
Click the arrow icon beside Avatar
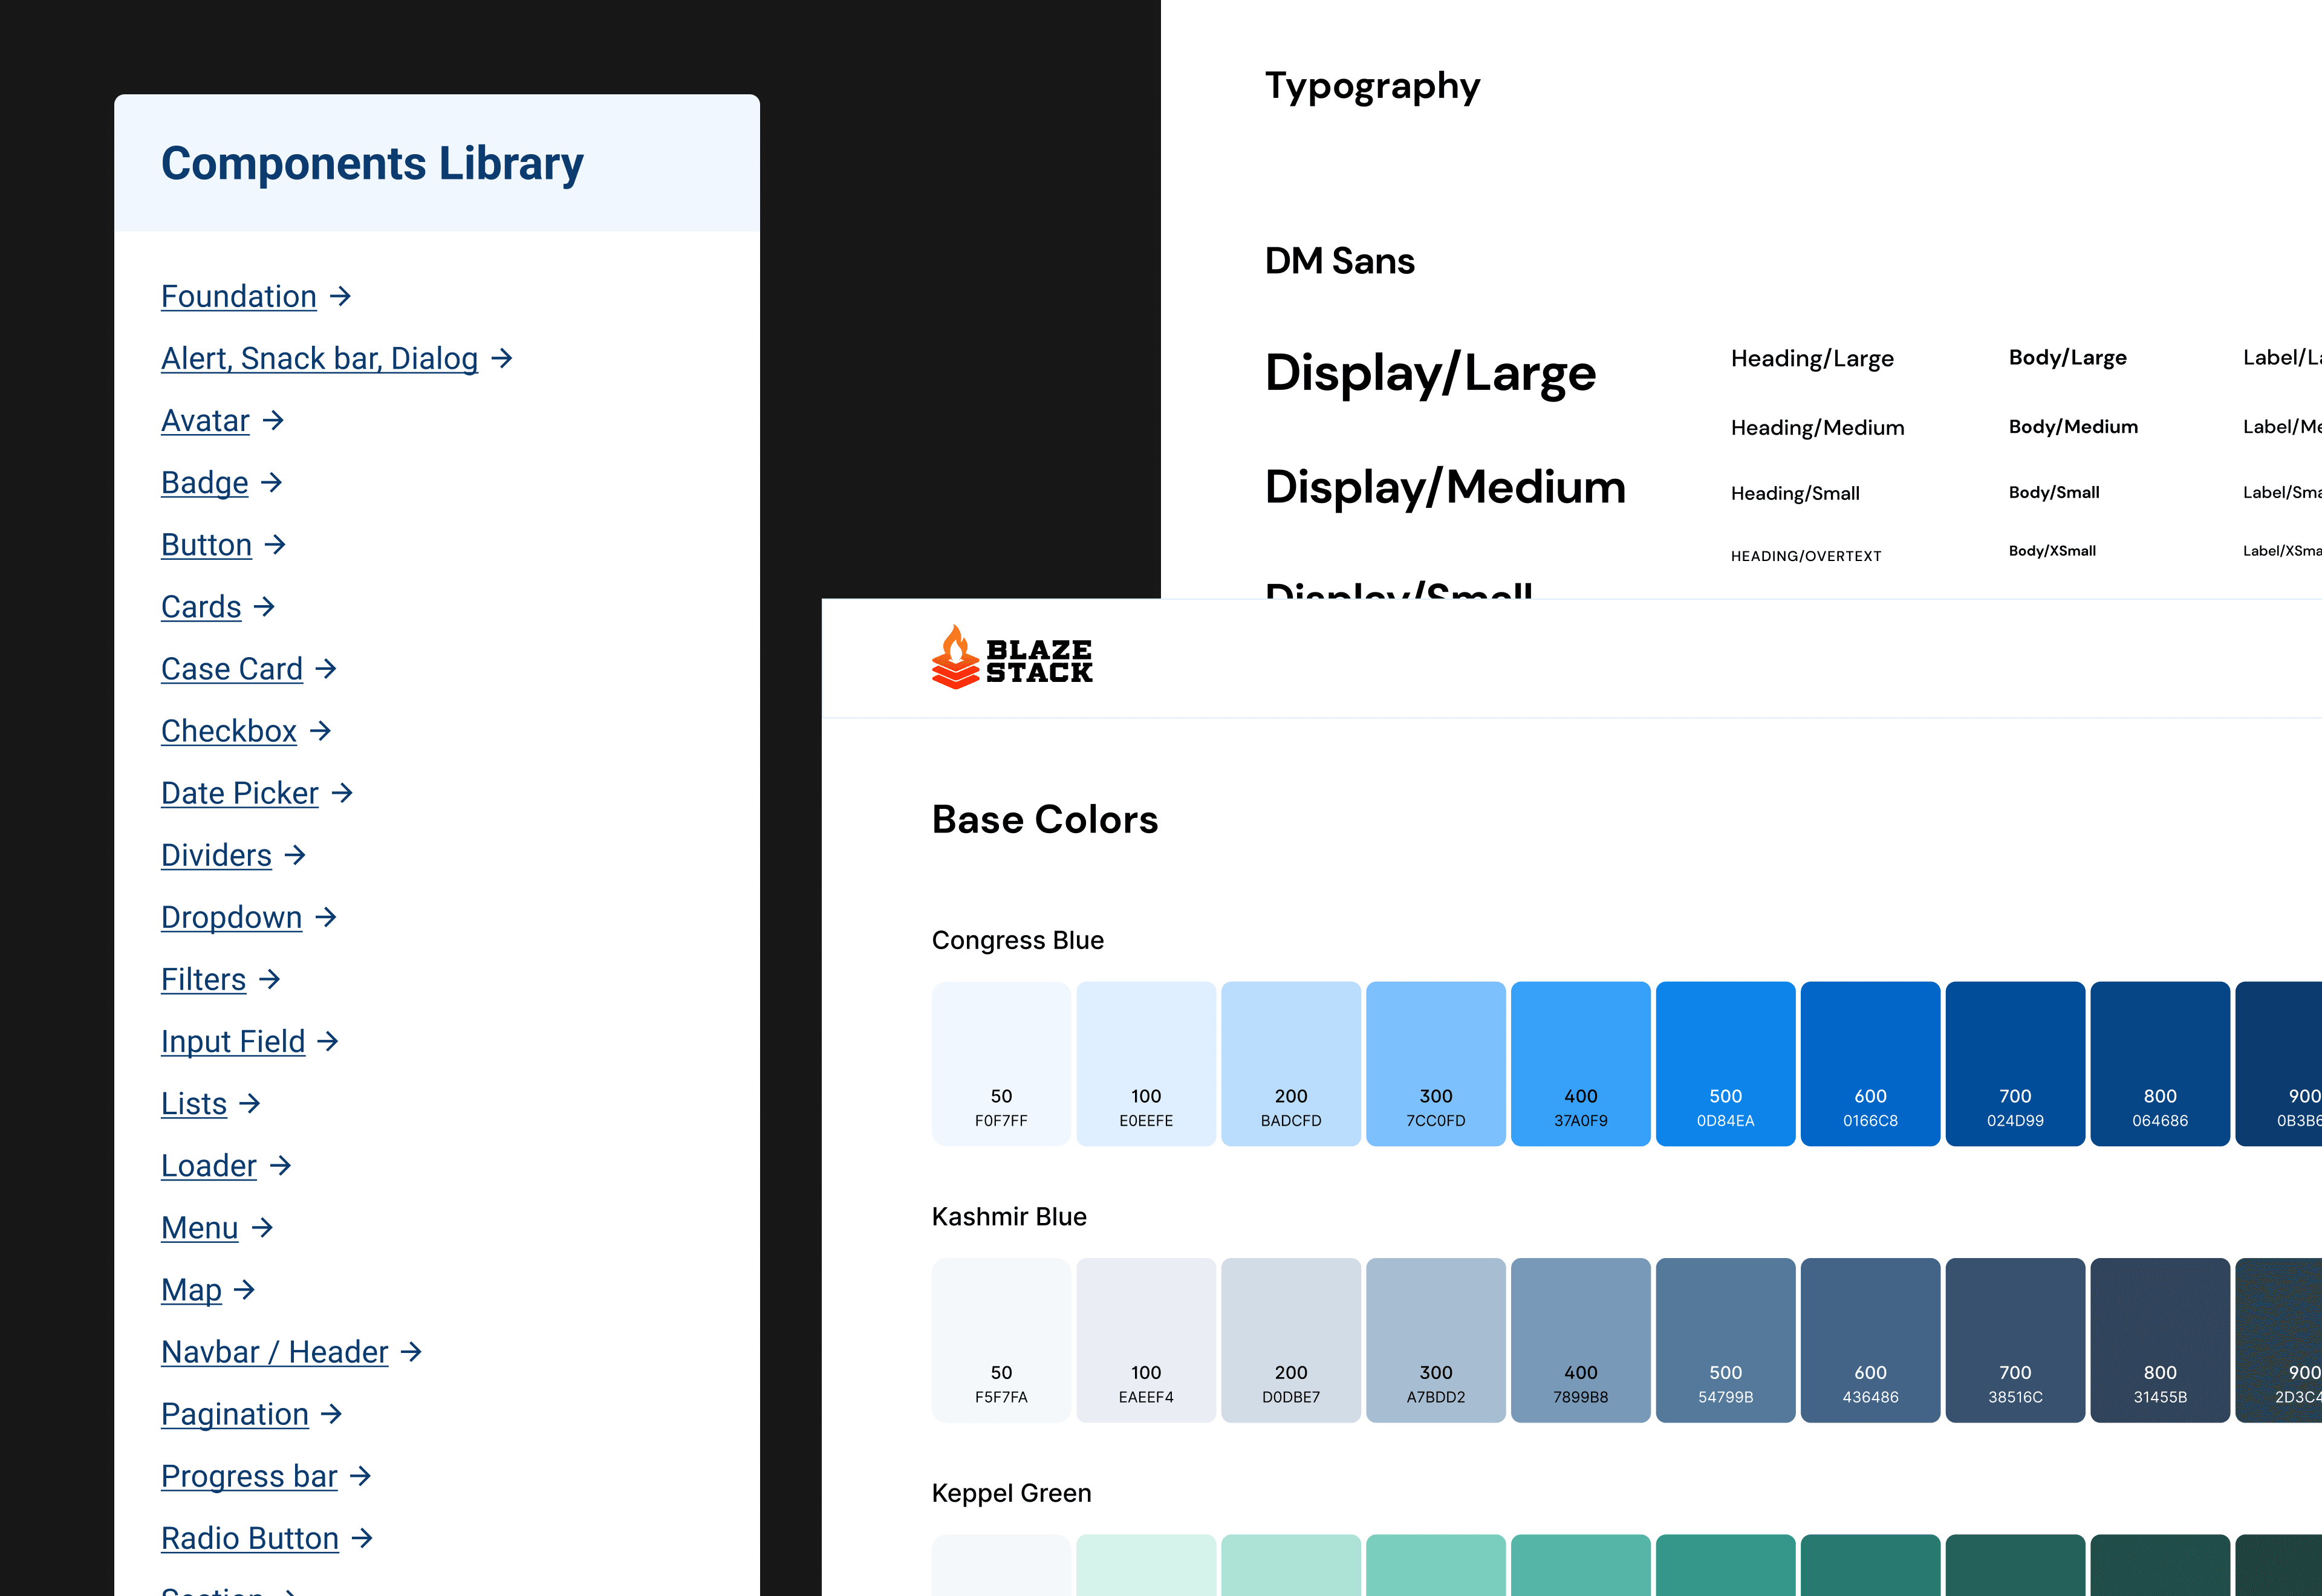273,421
